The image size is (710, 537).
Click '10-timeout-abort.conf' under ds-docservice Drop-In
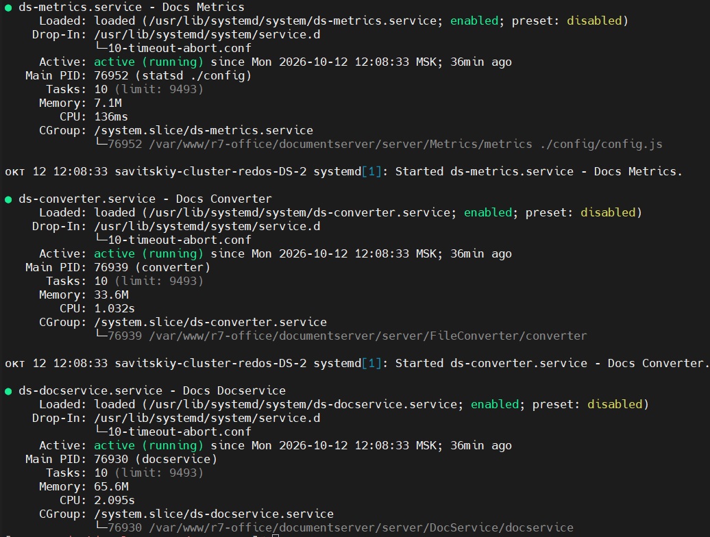point(180,432)
